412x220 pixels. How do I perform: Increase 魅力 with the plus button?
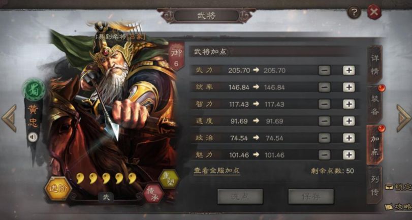coord(348,155)
